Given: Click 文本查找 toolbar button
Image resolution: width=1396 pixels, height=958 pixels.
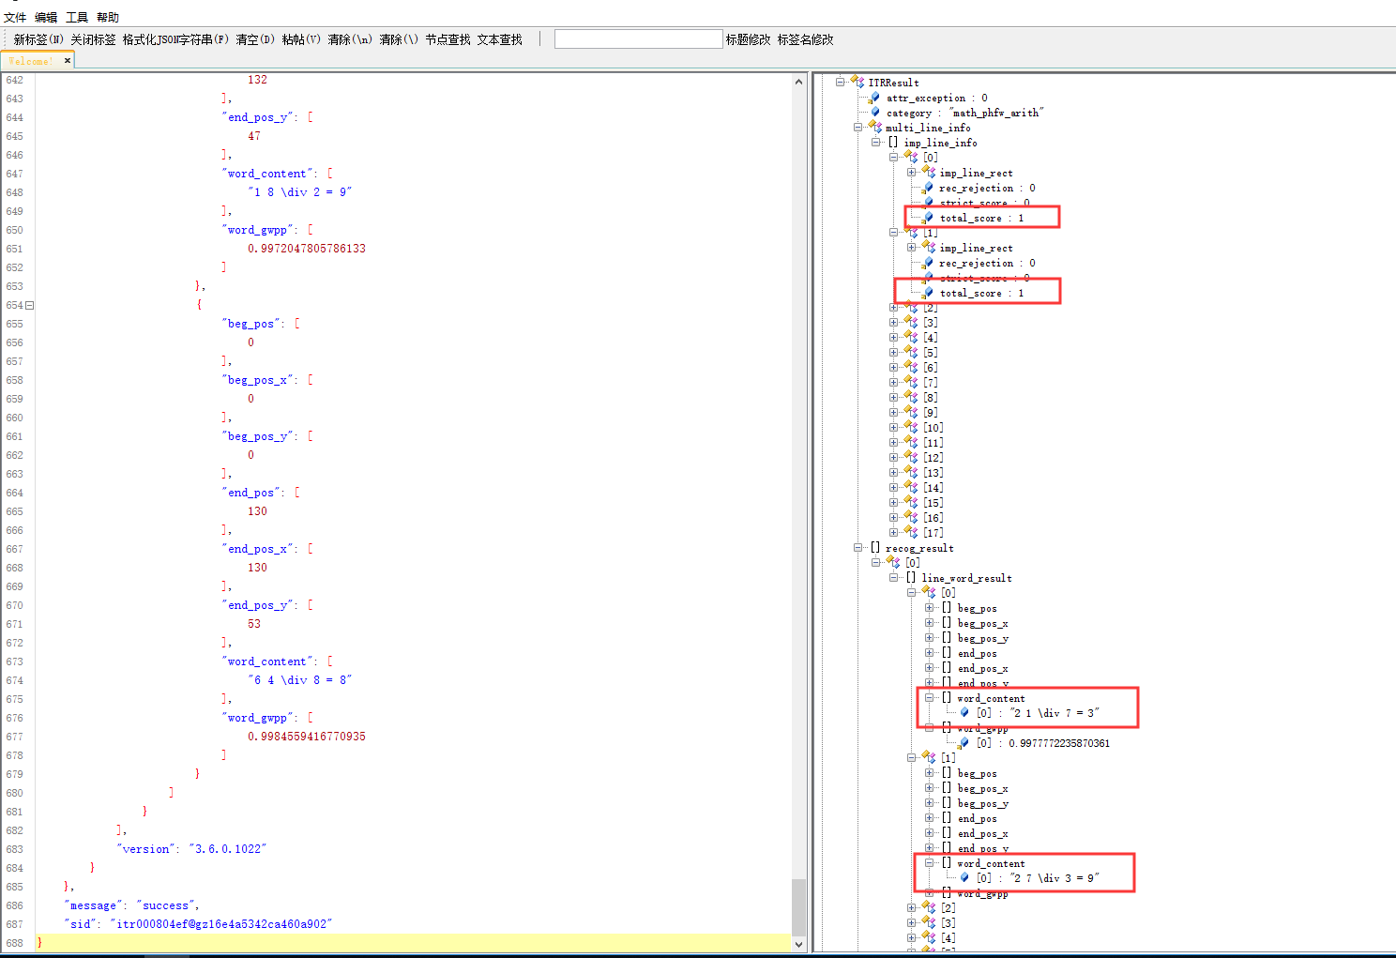Looking at the screenshot, I should click(x=500, y=39).
